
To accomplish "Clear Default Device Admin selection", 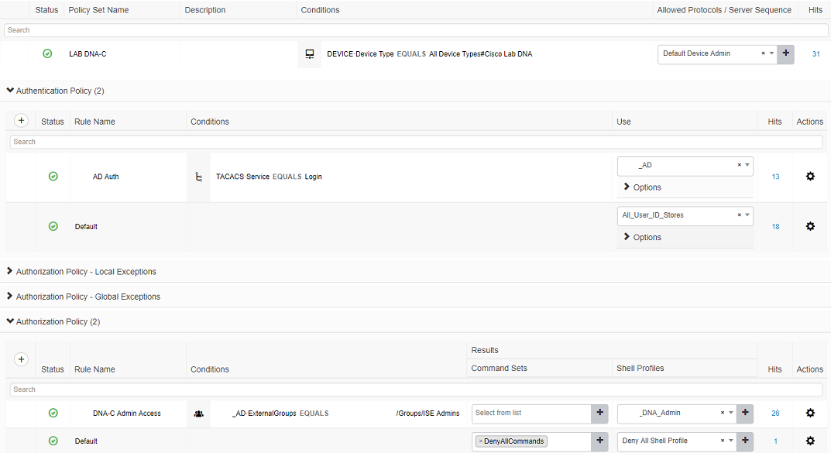I will click(763, 53).
